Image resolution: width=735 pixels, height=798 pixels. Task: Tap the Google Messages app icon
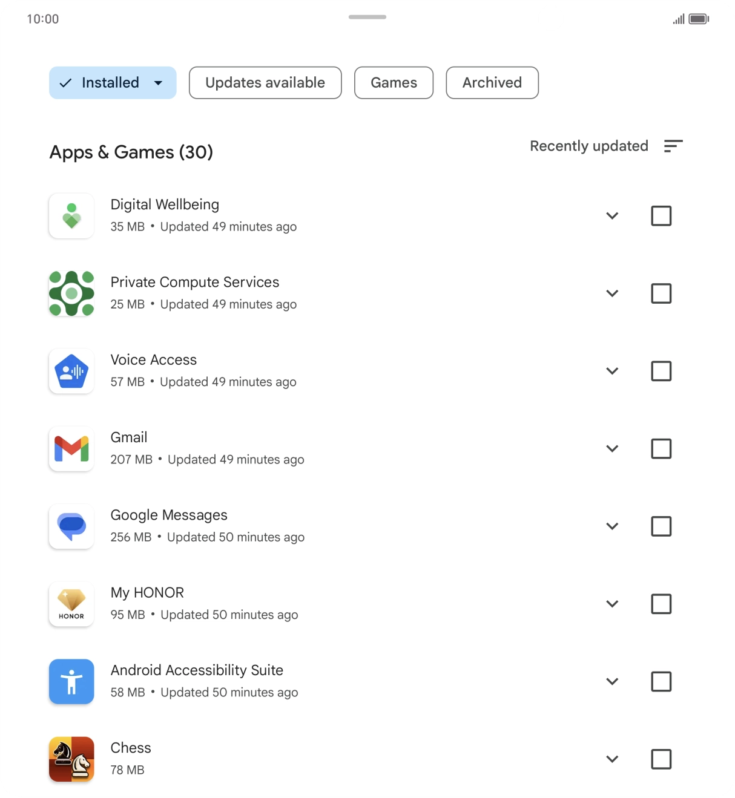coord(71,526)
